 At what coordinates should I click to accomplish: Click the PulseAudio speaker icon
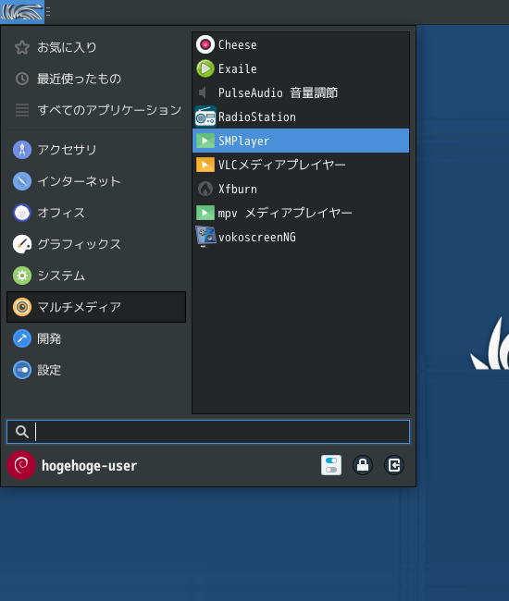(x=203, y=92)
